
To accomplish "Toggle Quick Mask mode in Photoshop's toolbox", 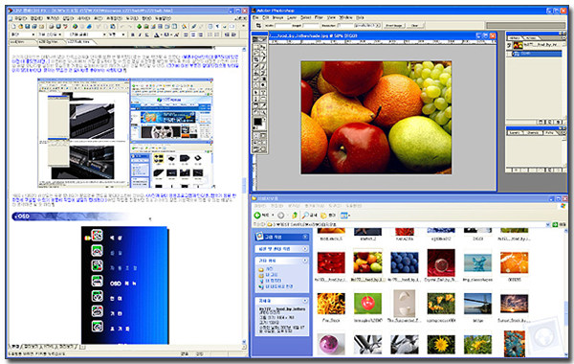I will (x=263, y=136).
